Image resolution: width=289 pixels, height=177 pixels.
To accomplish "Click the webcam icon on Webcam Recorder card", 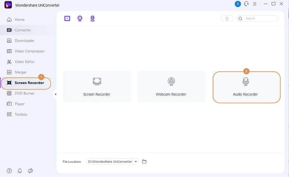I will (171, 82).
